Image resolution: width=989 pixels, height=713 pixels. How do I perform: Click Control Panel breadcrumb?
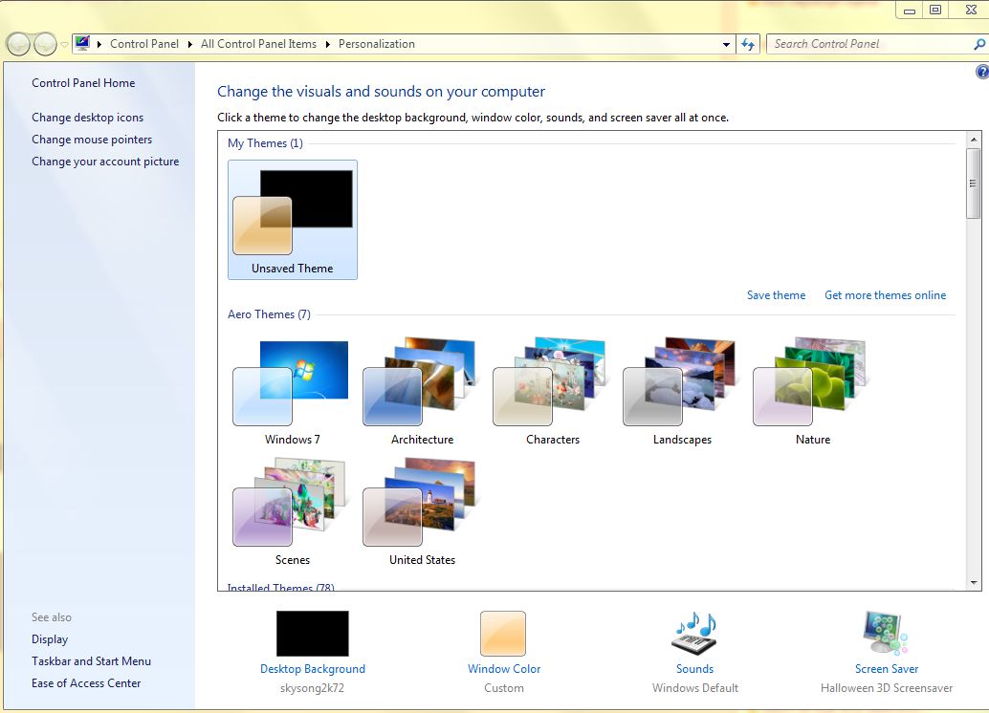coord(144,44)
